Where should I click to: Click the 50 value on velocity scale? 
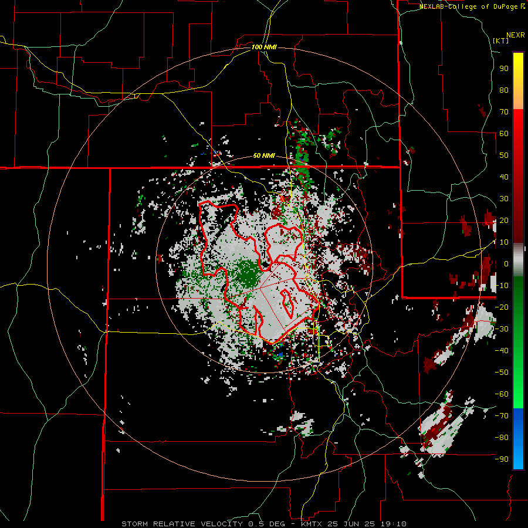(x=504, y=155)
